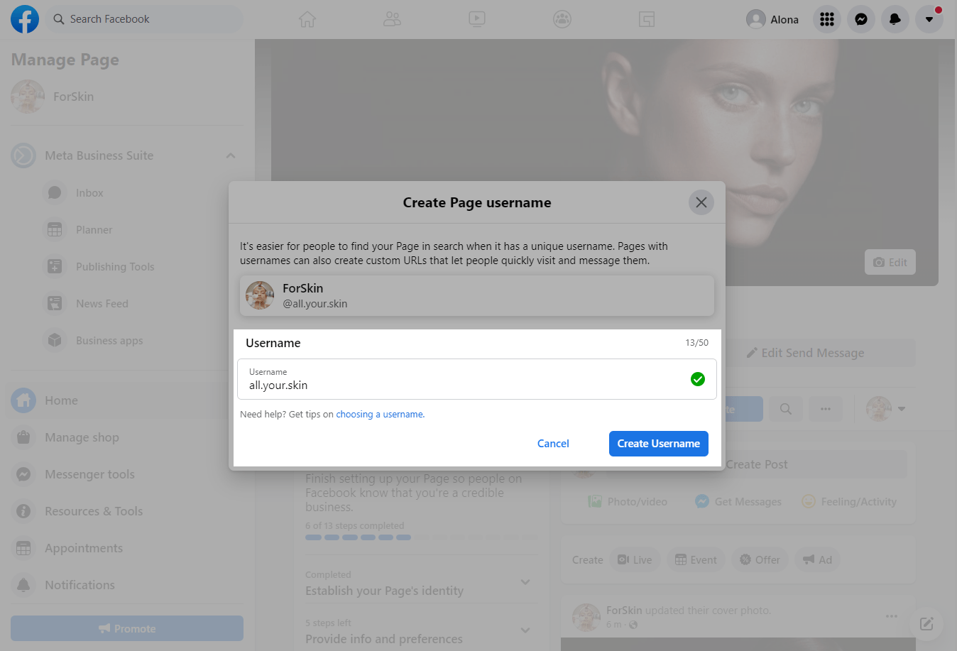Image resolution: width=957 pixels, height=651 pixels.
Task: Open the Friends icon in top navigation
Action: click(392, 19)
